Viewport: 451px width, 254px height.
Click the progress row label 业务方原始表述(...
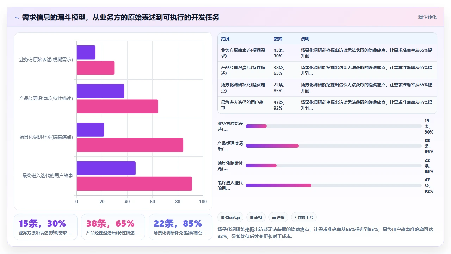pos(230,126)
